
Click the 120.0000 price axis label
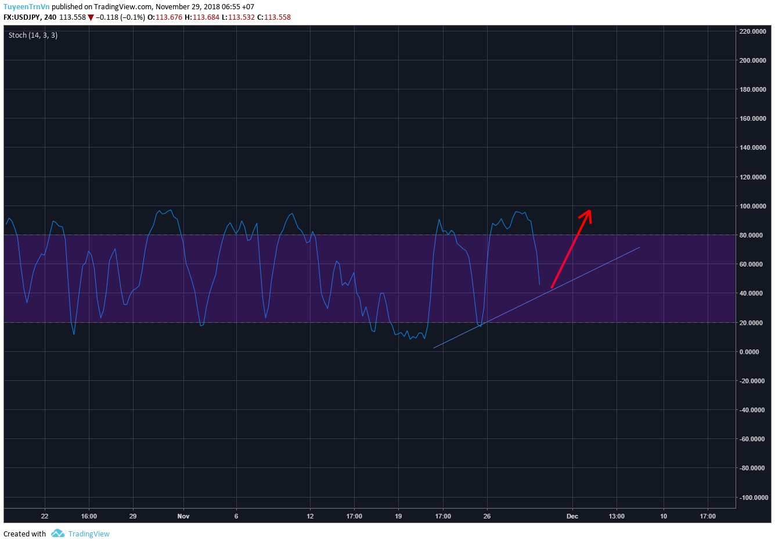coord(752,177)
